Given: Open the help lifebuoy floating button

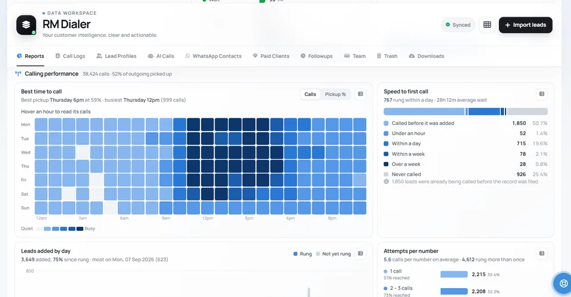Looking at the screenshot, I should coord(563,283).
